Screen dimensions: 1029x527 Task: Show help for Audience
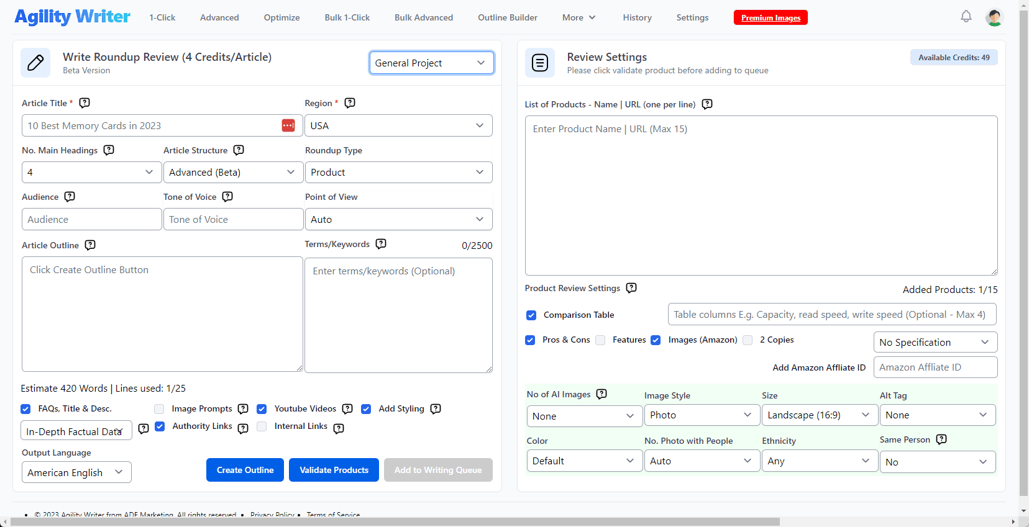point(70,197)
